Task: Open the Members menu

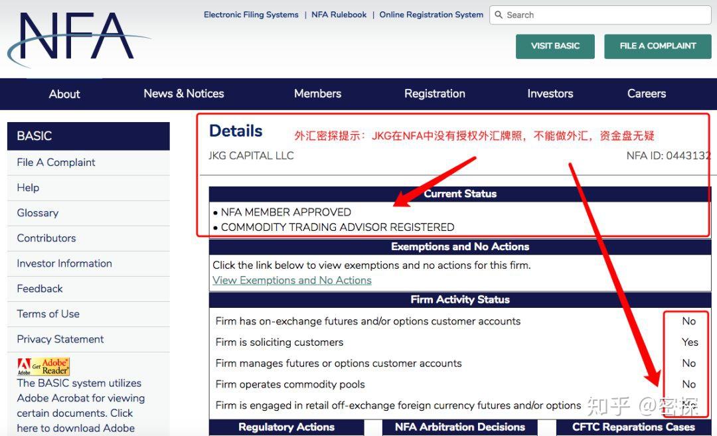Action: [318, 94]
